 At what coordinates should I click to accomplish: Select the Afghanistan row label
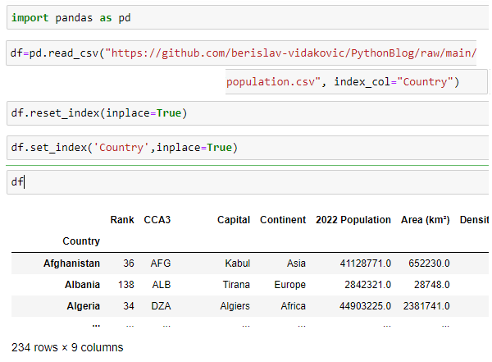coord(72,263)
